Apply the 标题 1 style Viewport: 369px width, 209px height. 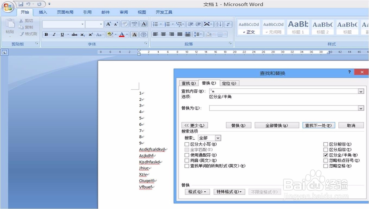click(x=298, y=27)
